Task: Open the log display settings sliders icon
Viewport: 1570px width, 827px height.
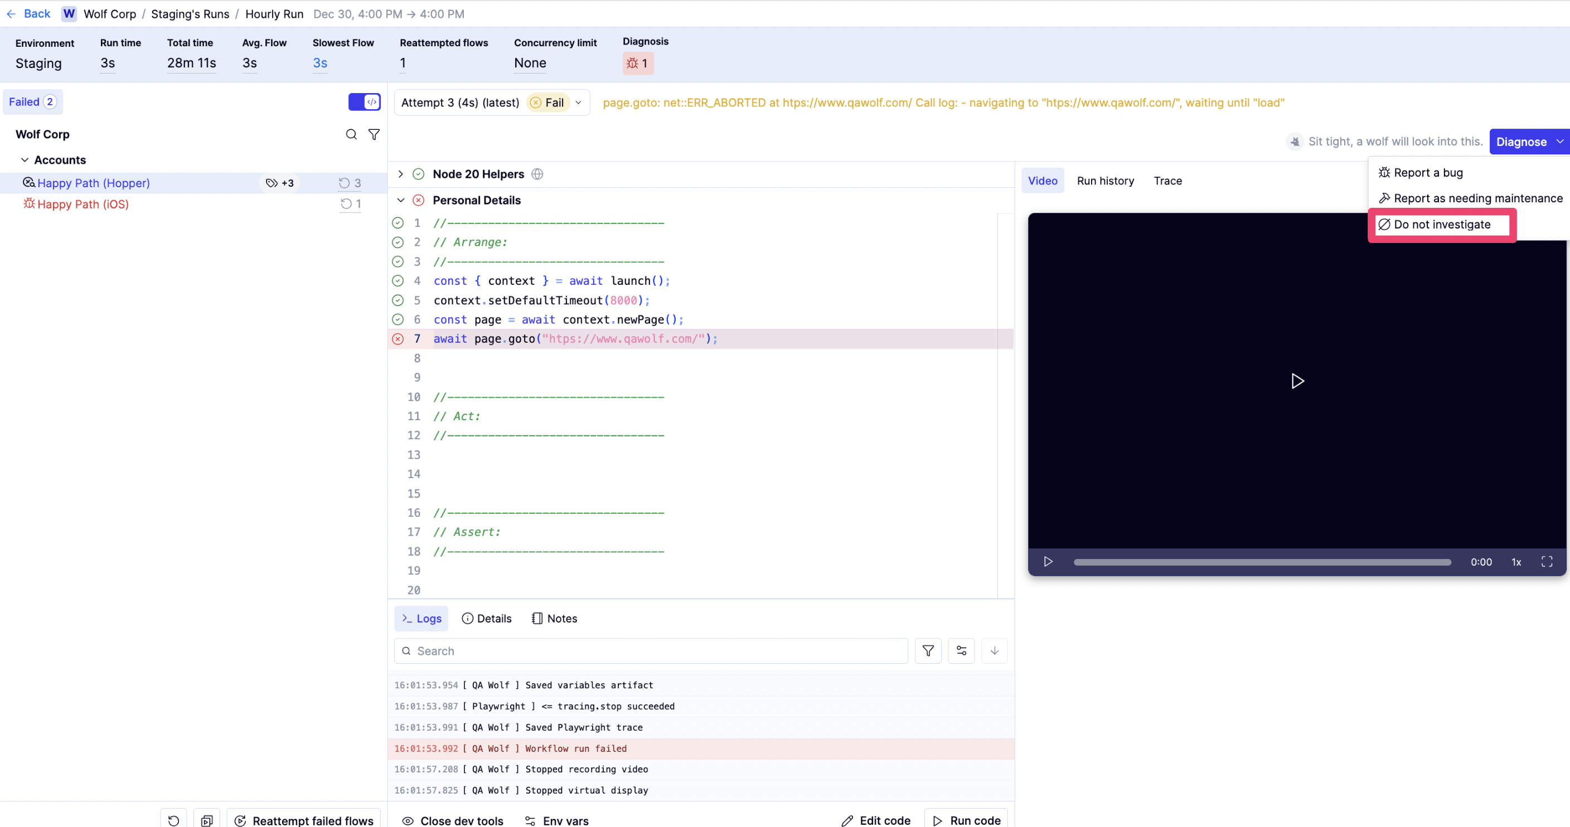Action: [961, 651]
